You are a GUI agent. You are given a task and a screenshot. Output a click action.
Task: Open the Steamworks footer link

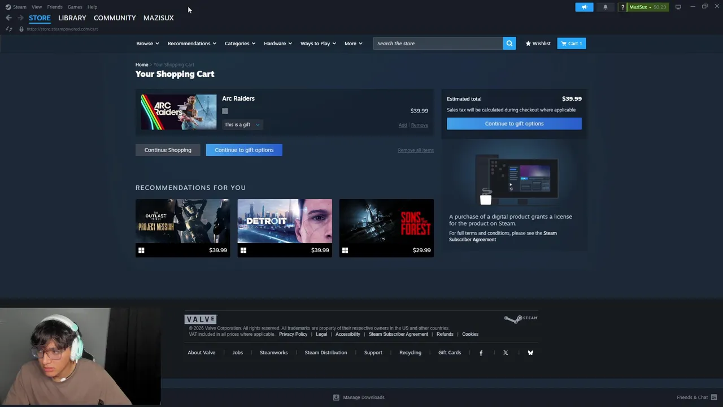[x=274, y=353]
